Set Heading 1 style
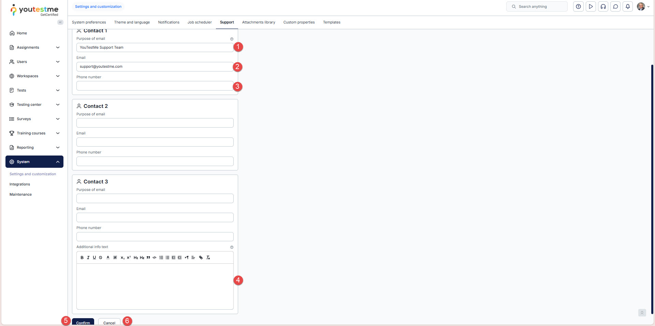Image resolution: width=655 pixels, height=326 pixels. tap(136, 258)
